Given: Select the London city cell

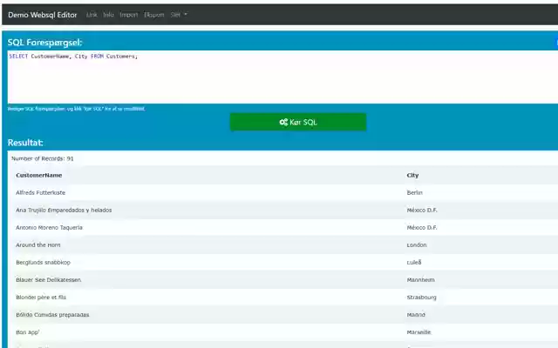Looking at the screenshot, I should click(417, 245).
